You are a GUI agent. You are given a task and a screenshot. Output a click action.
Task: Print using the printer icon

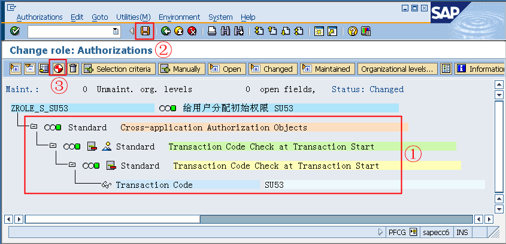[212, 31]
